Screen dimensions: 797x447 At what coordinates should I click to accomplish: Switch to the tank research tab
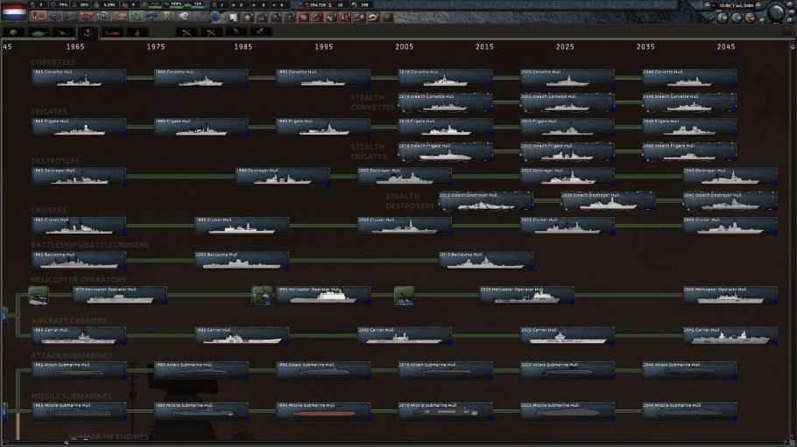pos(39,32)
